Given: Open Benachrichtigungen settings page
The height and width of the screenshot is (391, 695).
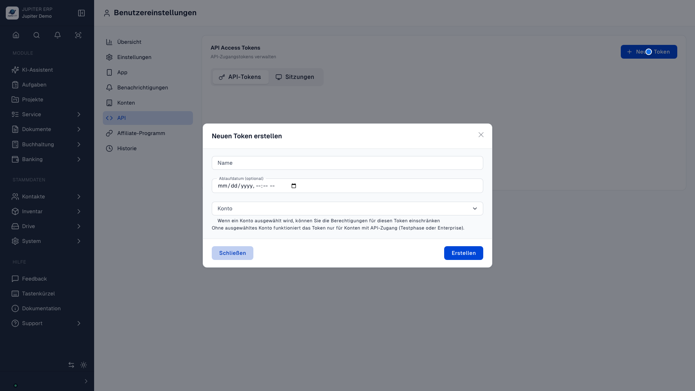Looking at the screenshot, I should click(148, 88).
